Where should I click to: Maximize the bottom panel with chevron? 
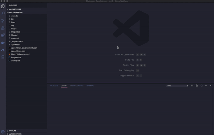tap(206, 86)
